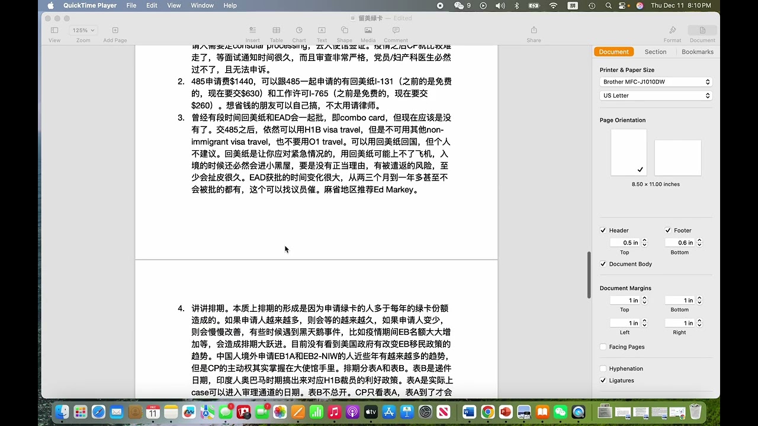This screenshot has width=758, height=426.
Task: Open WeChat from the Dock
Action: pyautogui.click(x=560, y=412)
